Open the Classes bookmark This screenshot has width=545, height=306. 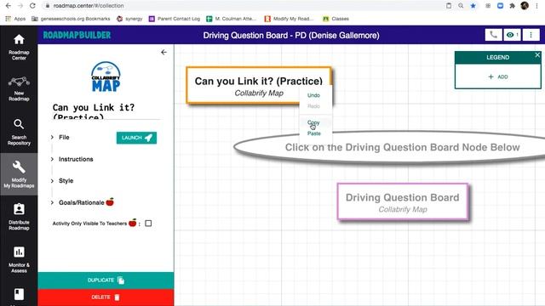click(x=336, y=19)
